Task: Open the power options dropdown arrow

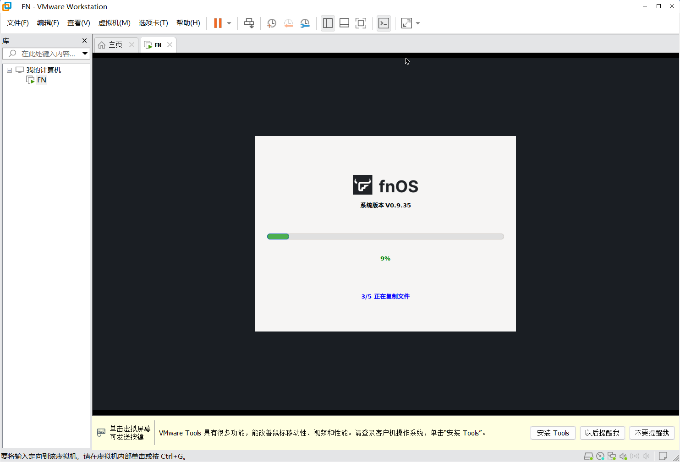Action: tap(229, 23)
